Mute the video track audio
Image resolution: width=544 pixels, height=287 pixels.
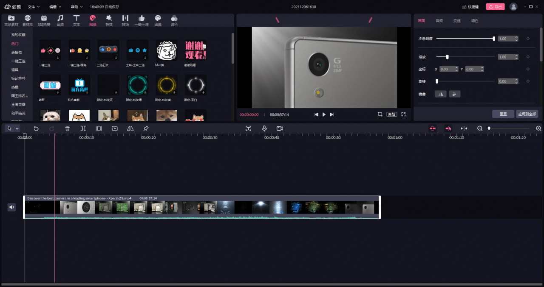(11, 207)
